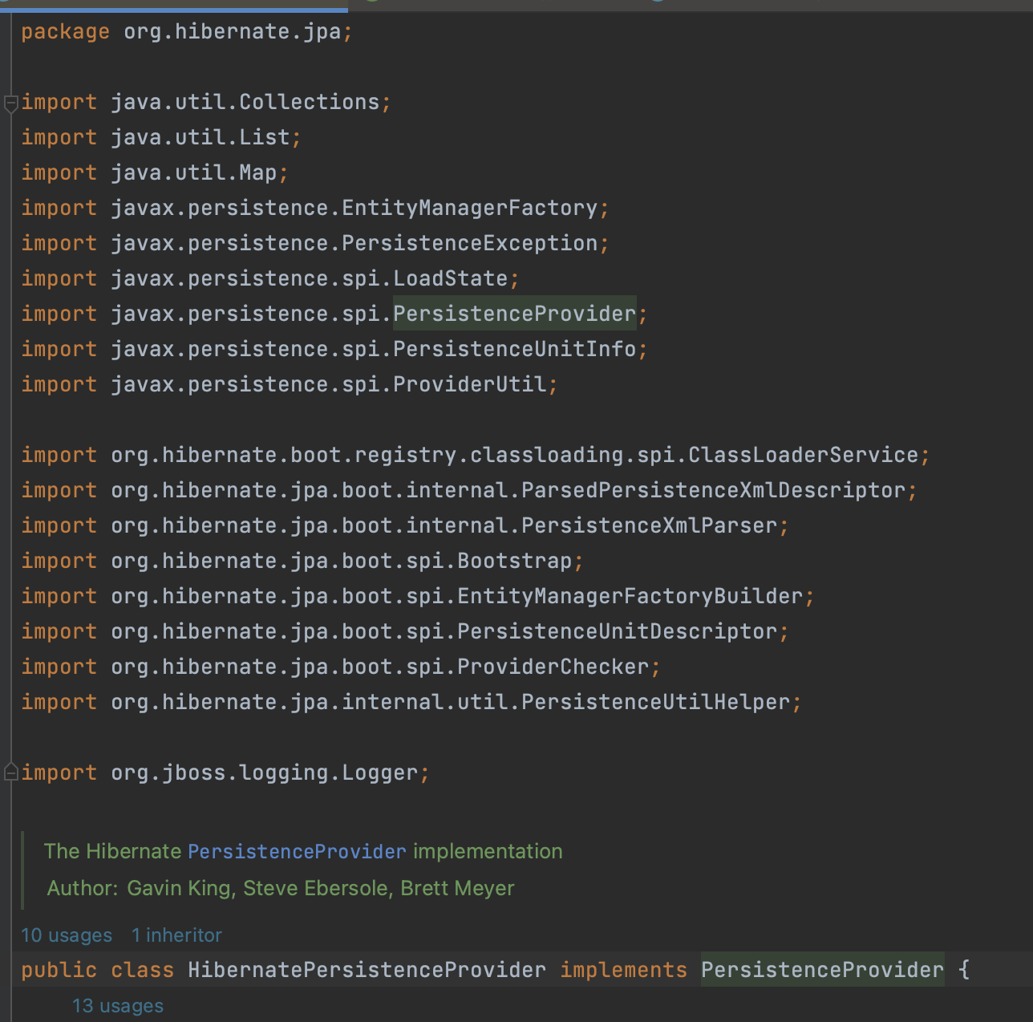The width and height of the screenshot is (1033, 1022).
Task: Click 'HibernatePersistenceProvider' class name
Action: coord(367,970)
